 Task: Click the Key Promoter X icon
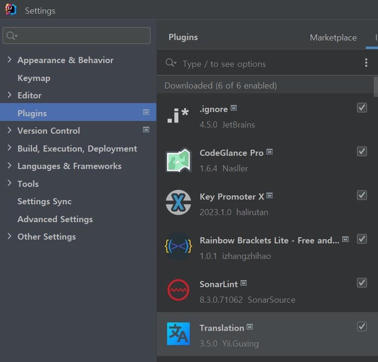(178, 202)
